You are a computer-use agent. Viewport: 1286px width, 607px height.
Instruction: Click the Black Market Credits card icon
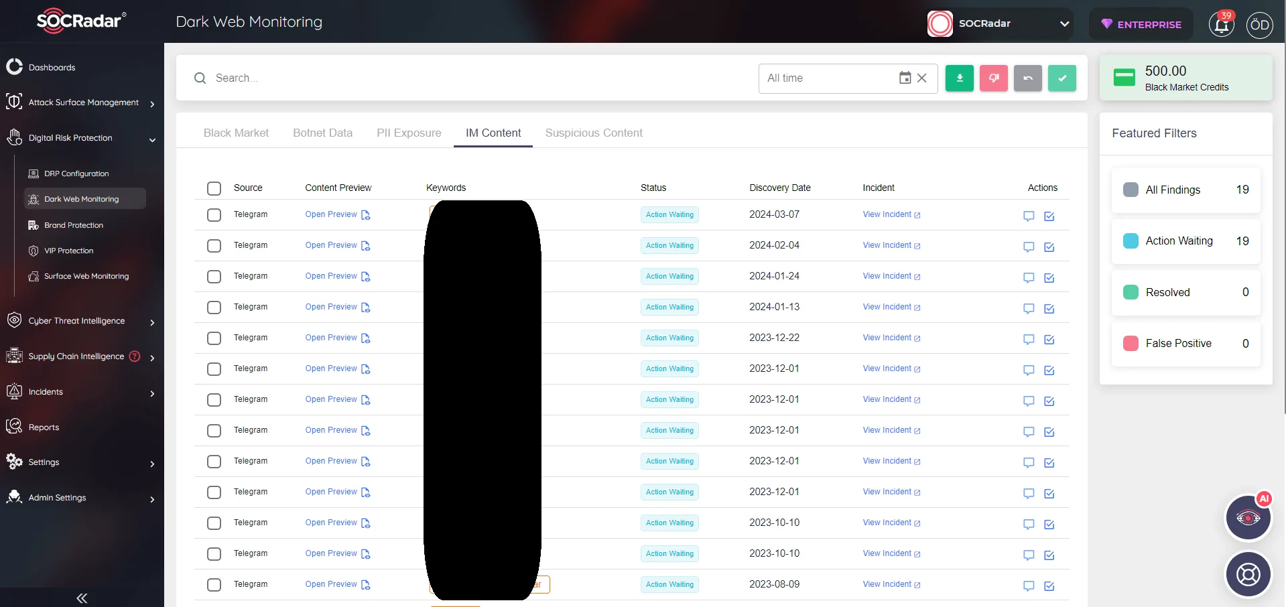(1124, 78)
